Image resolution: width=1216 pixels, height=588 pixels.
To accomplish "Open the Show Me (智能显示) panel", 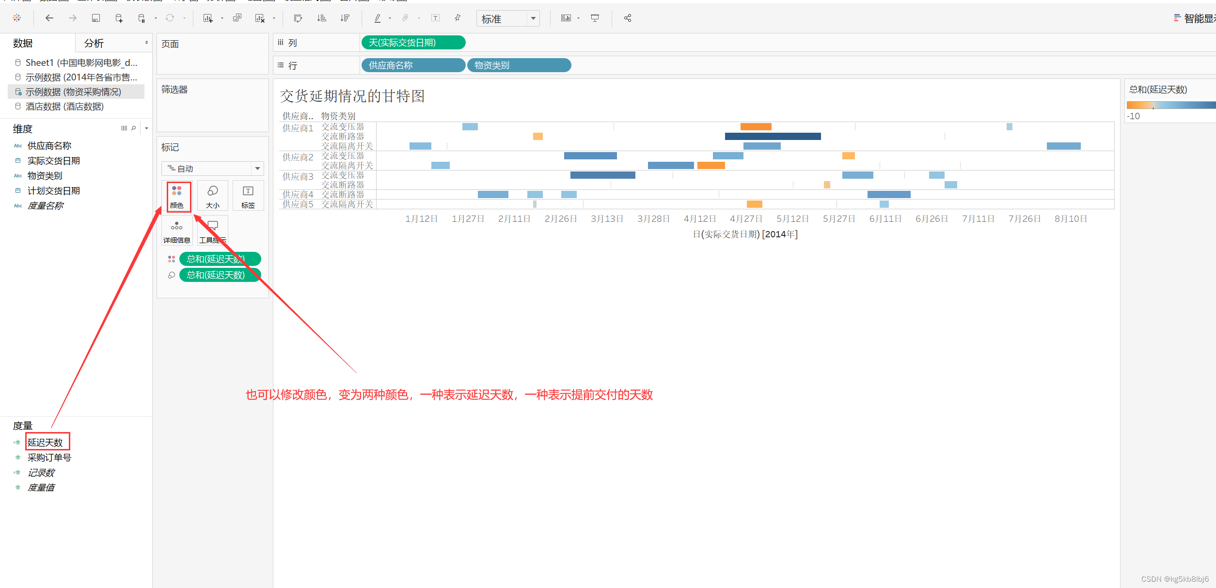I will 1195,18.
